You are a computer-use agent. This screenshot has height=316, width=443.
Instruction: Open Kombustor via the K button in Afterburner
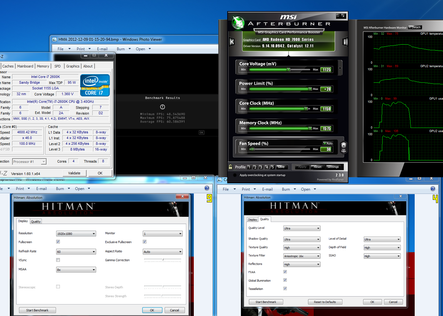(x=232, y=42)
